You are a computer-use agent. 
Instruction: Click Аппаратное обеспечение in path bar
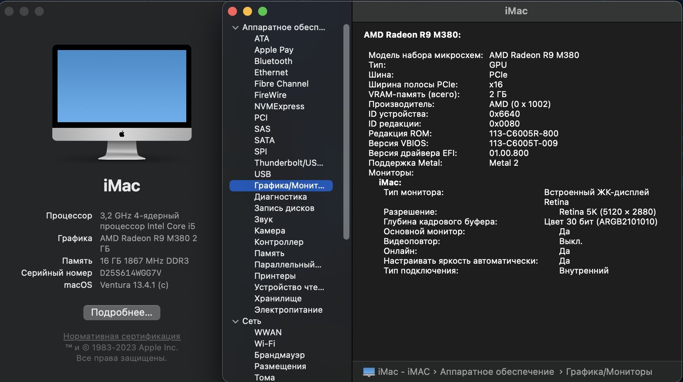pyautogui.click(x=497, y=372)
